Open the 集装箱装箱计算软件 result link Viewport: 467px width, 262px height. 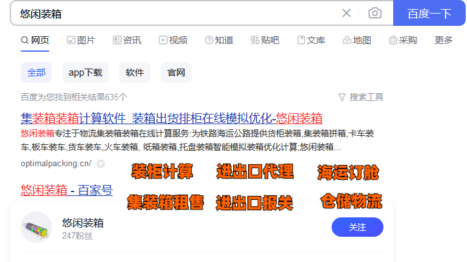[172, 118]
